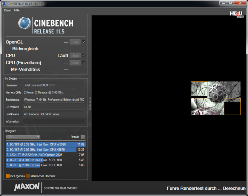
Task: Select the AMD Opteron 2435 ranking row
Action: tap(45, 155)
